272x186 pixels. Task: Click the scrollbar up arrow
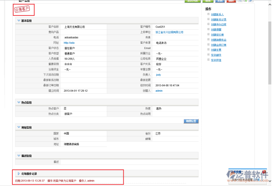(x=270, y=5)
